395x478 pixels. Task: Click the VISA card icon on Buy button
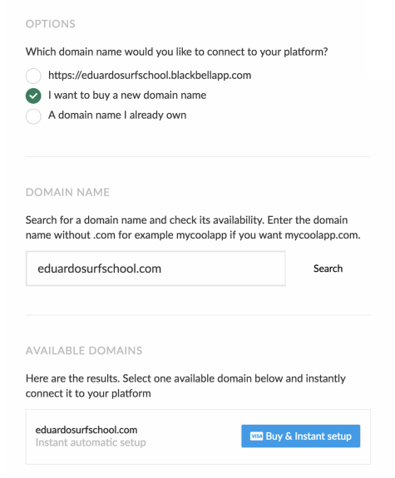256,436
